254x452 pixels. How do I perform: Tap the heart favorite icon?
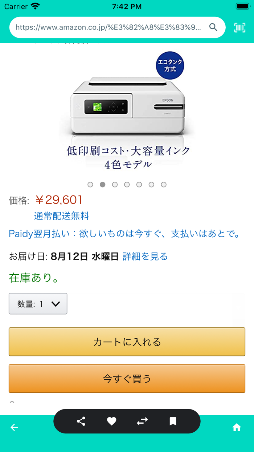pyautogui.click(x=111, y=421)
